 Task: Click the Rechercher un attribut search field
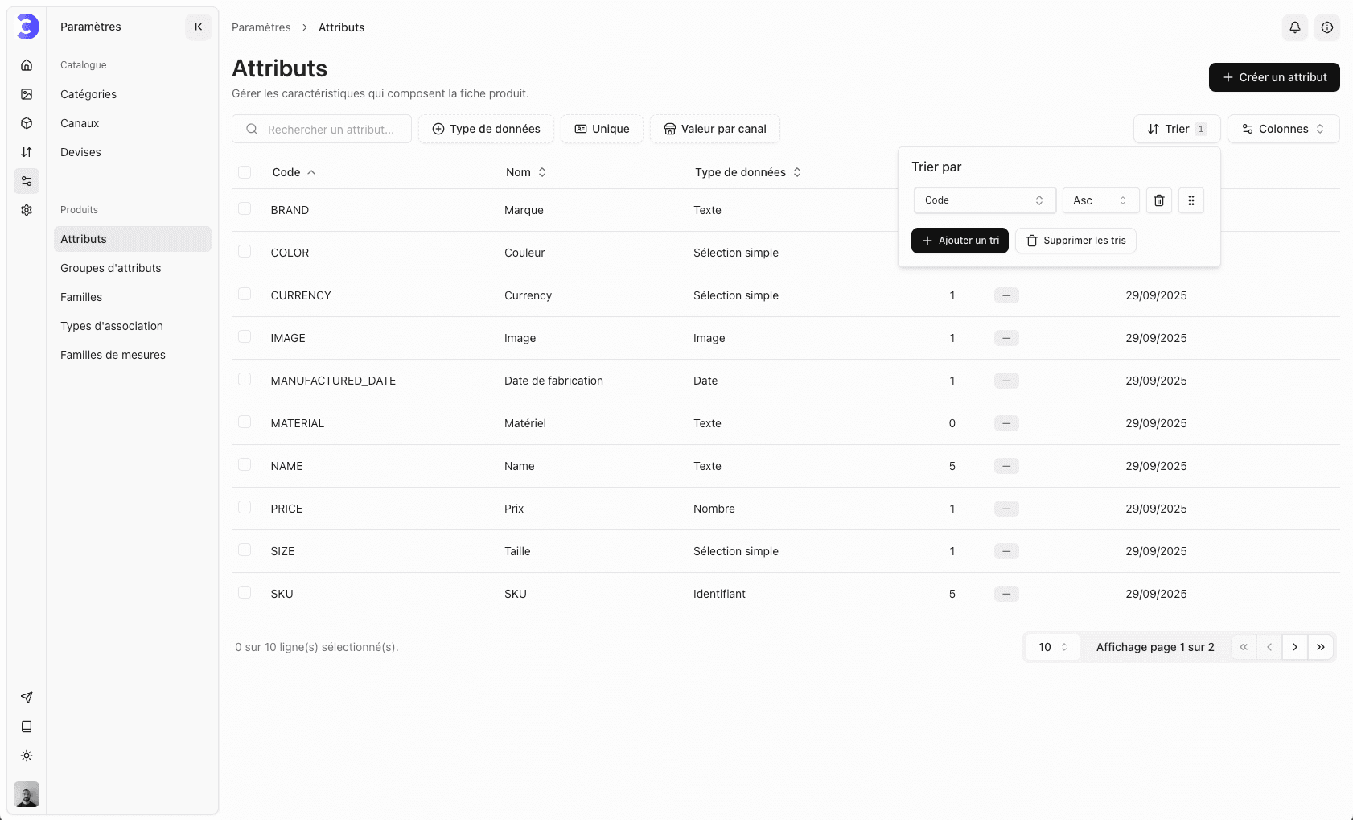330,130
